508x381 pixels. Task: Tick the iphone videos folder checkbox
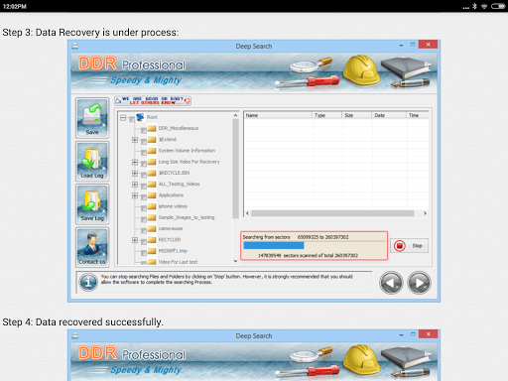[144, 208]
